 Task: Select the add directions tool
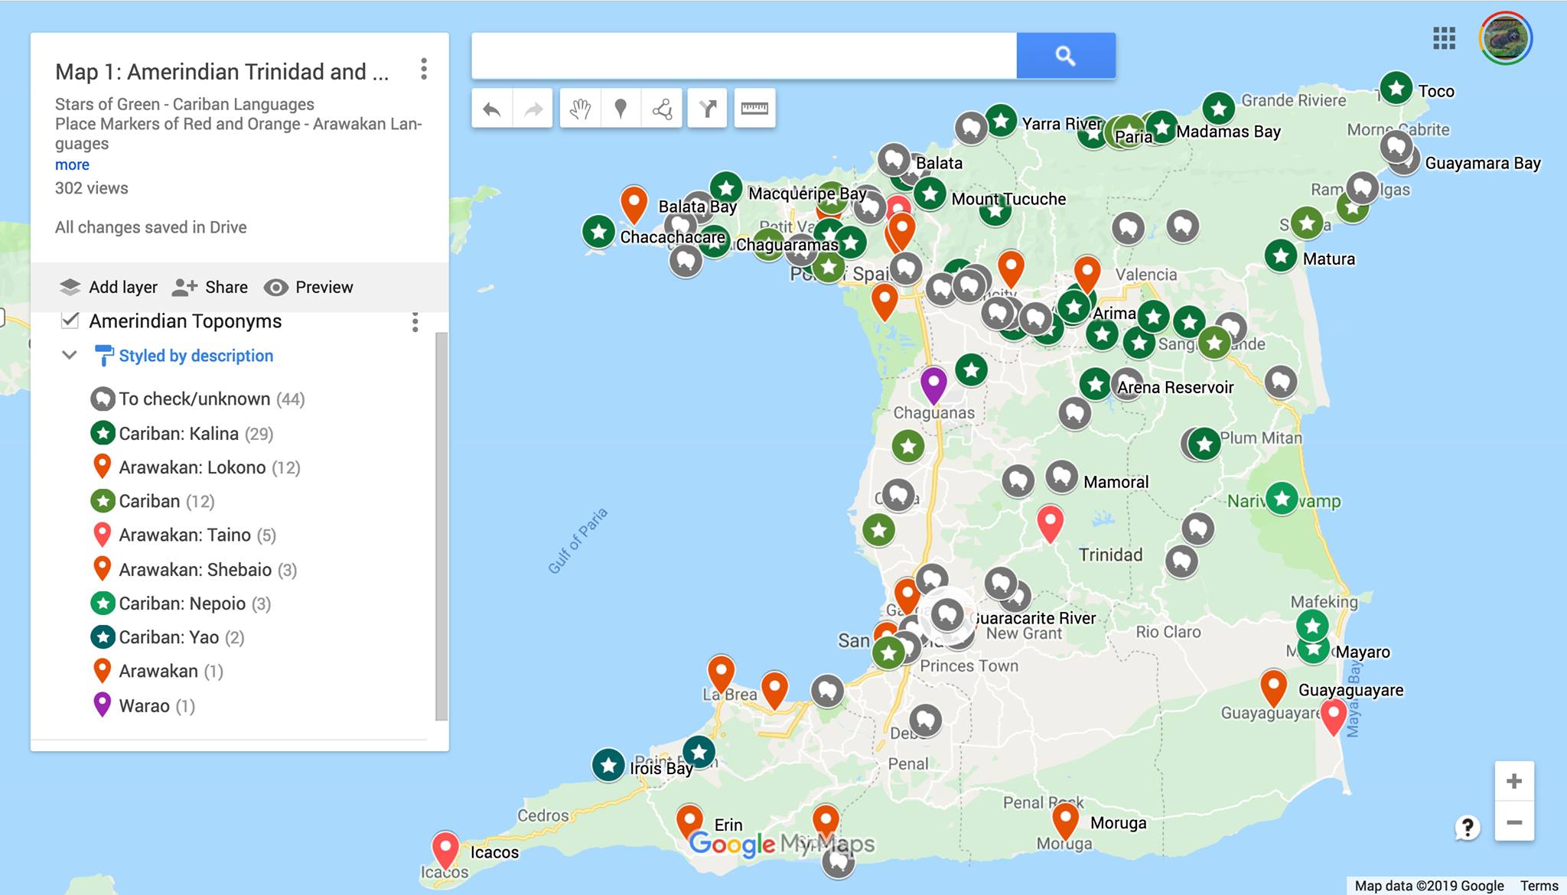pyautogui.click(x=707, y=109)
